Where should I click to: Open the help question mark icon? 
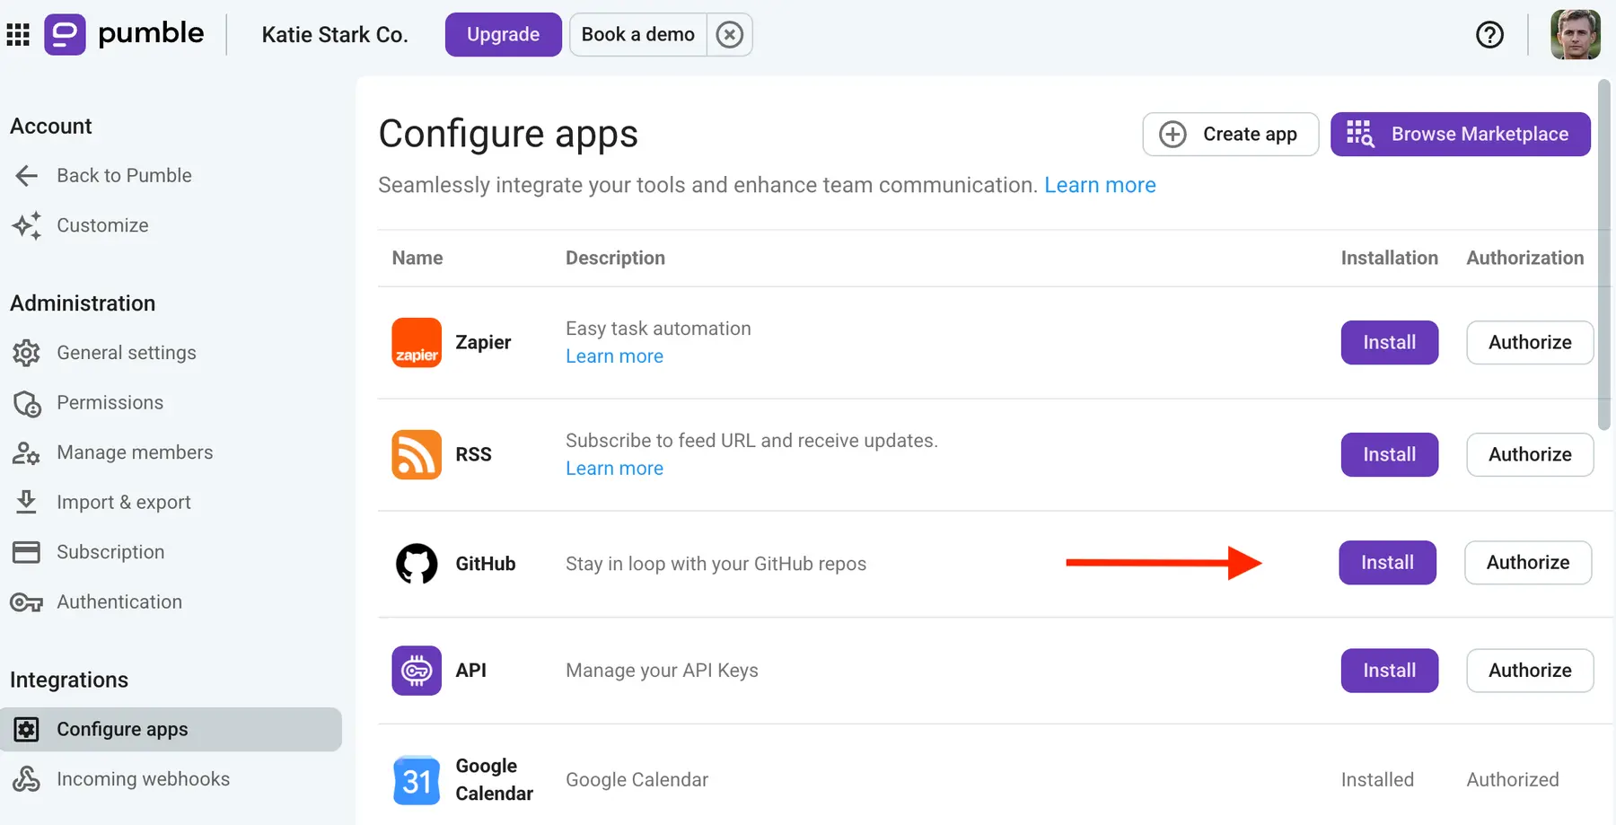click(1489, 35)
